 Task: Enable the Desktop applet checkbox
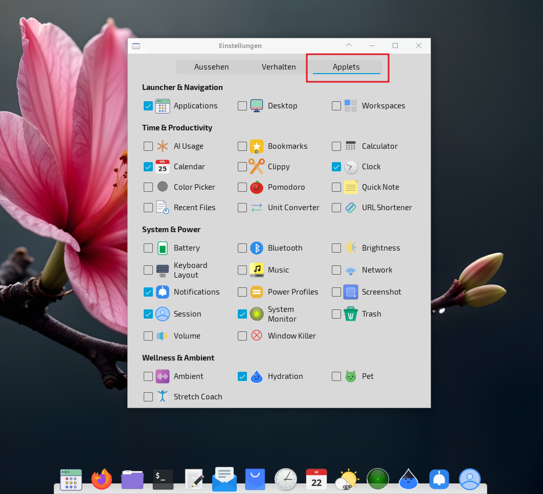click(242, 106)
